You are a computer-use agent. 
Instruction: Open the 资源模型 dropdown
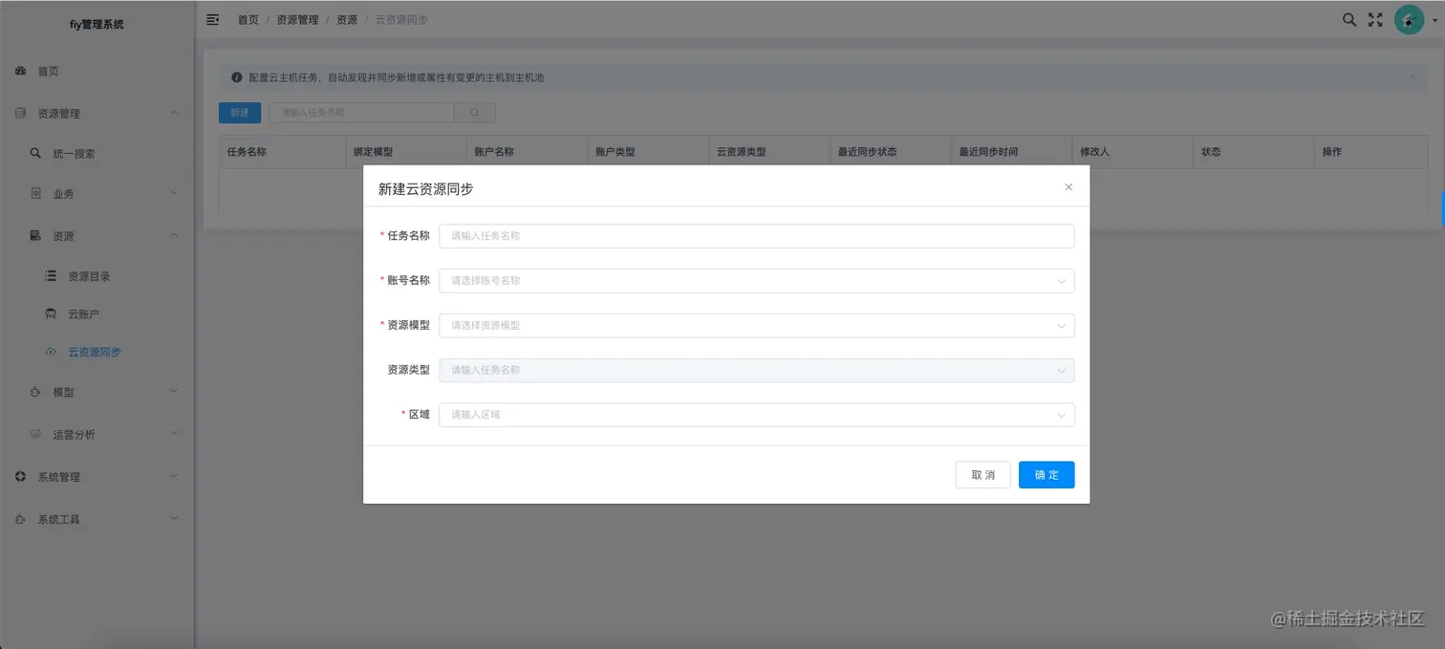coord(757,325)
